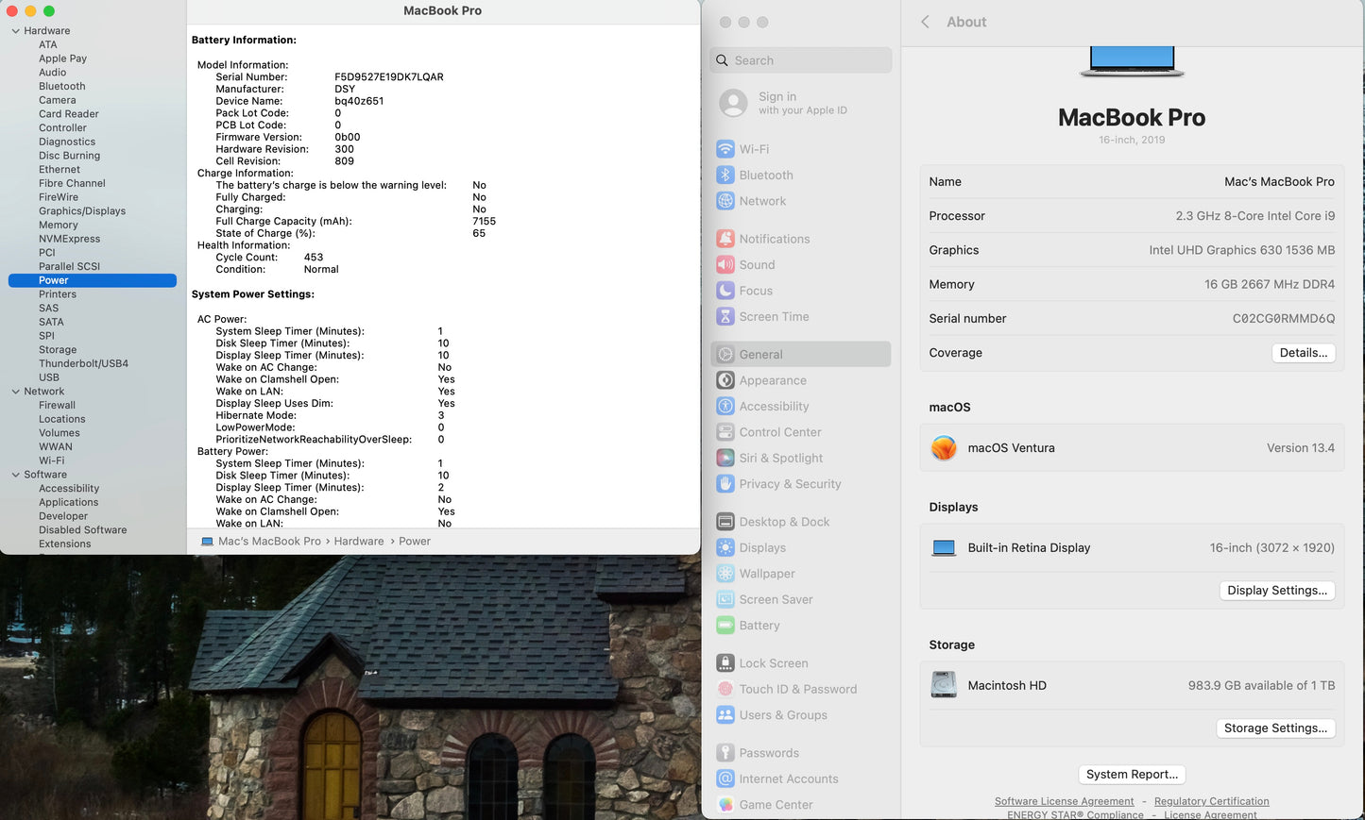Select Graphics/Displays in the hardware list
Viewport: 1365px width, 820px height.
82,211
